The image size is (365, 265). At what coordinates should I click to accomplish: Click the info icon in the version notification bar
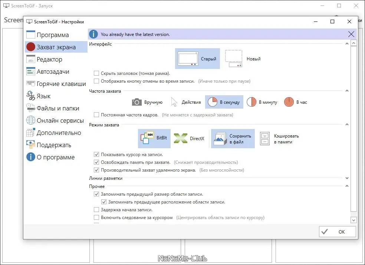[93, 34]
